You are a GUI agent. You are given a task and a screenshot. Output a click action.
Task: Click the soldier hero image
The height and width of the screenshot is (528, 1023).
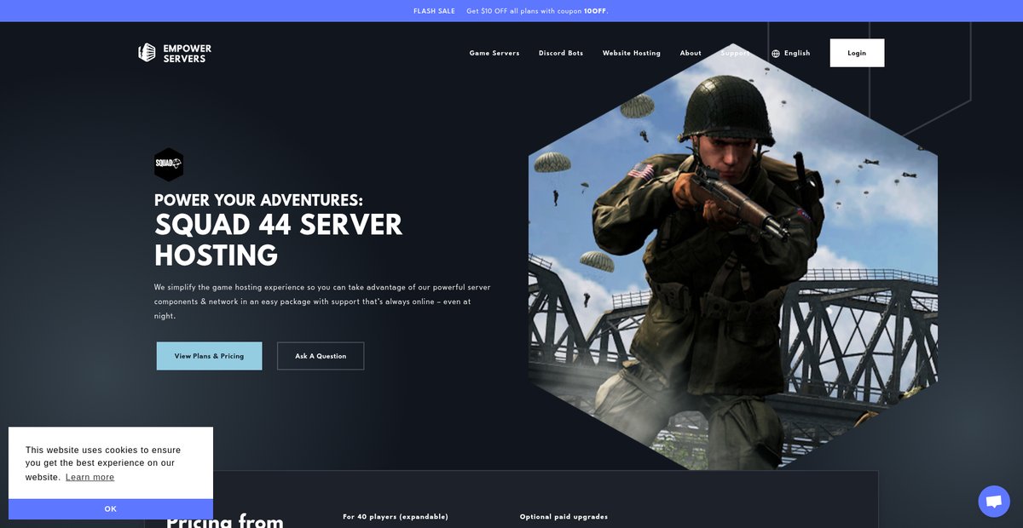pos(733,255)
